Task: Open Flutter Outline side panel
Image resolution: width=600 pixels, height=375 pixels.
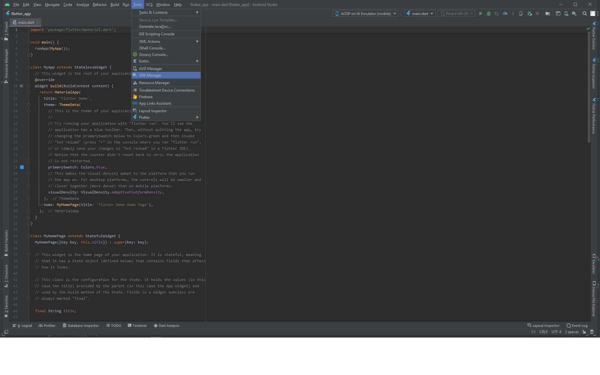Action: tap(594, 35)
